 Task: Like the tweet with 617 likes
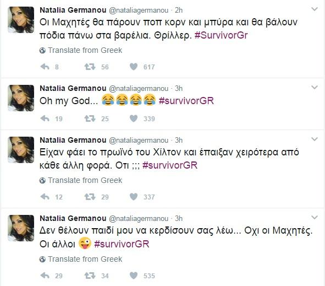click(x=134, y=67)
